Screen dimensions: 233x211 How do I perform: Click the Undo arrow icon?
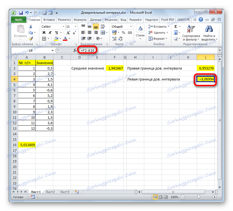(x=27, y=13)
